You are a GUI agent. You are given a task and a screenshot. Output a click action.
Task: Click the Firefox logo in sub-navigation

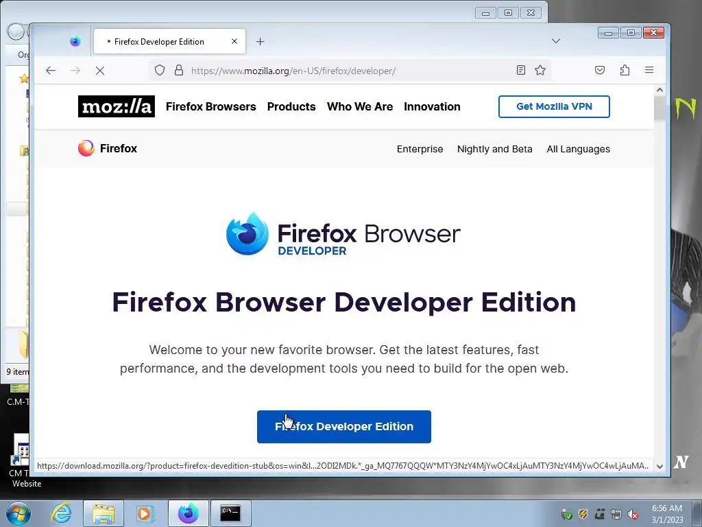108,148
